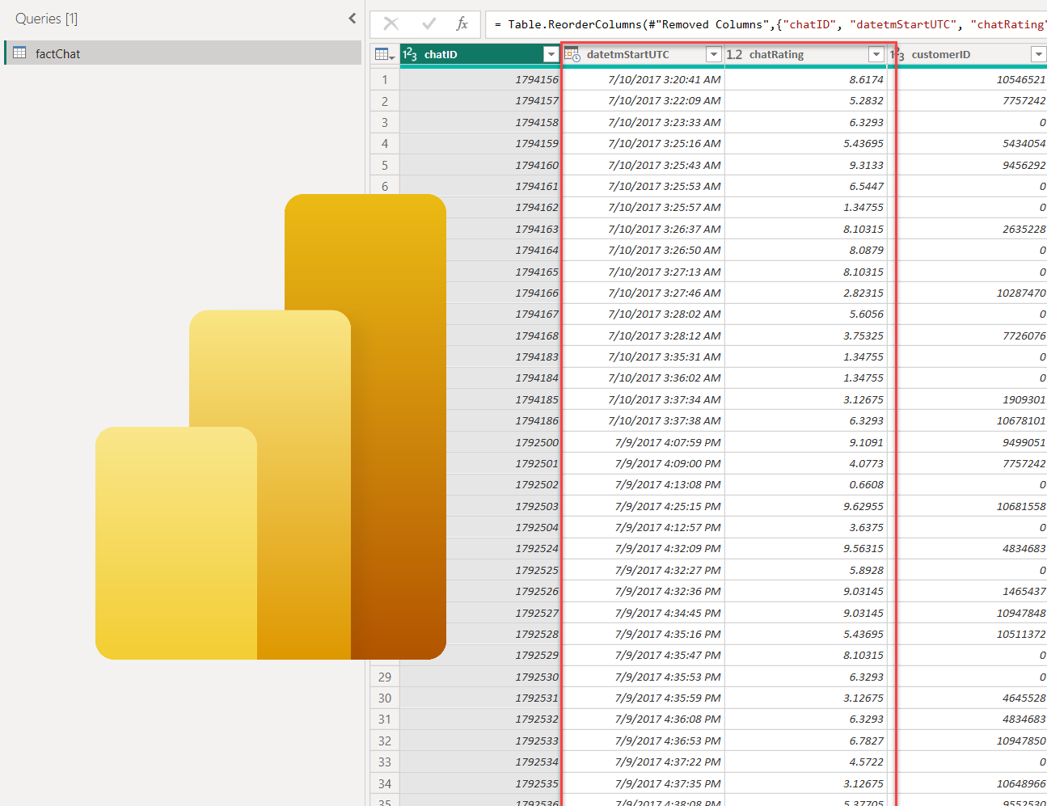Select row number 4
1047x806 pixels.
(x=385, y=143)
